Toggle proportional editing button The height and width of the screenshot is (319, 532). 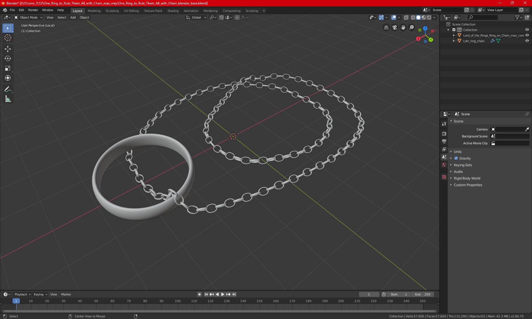point(237,17)
